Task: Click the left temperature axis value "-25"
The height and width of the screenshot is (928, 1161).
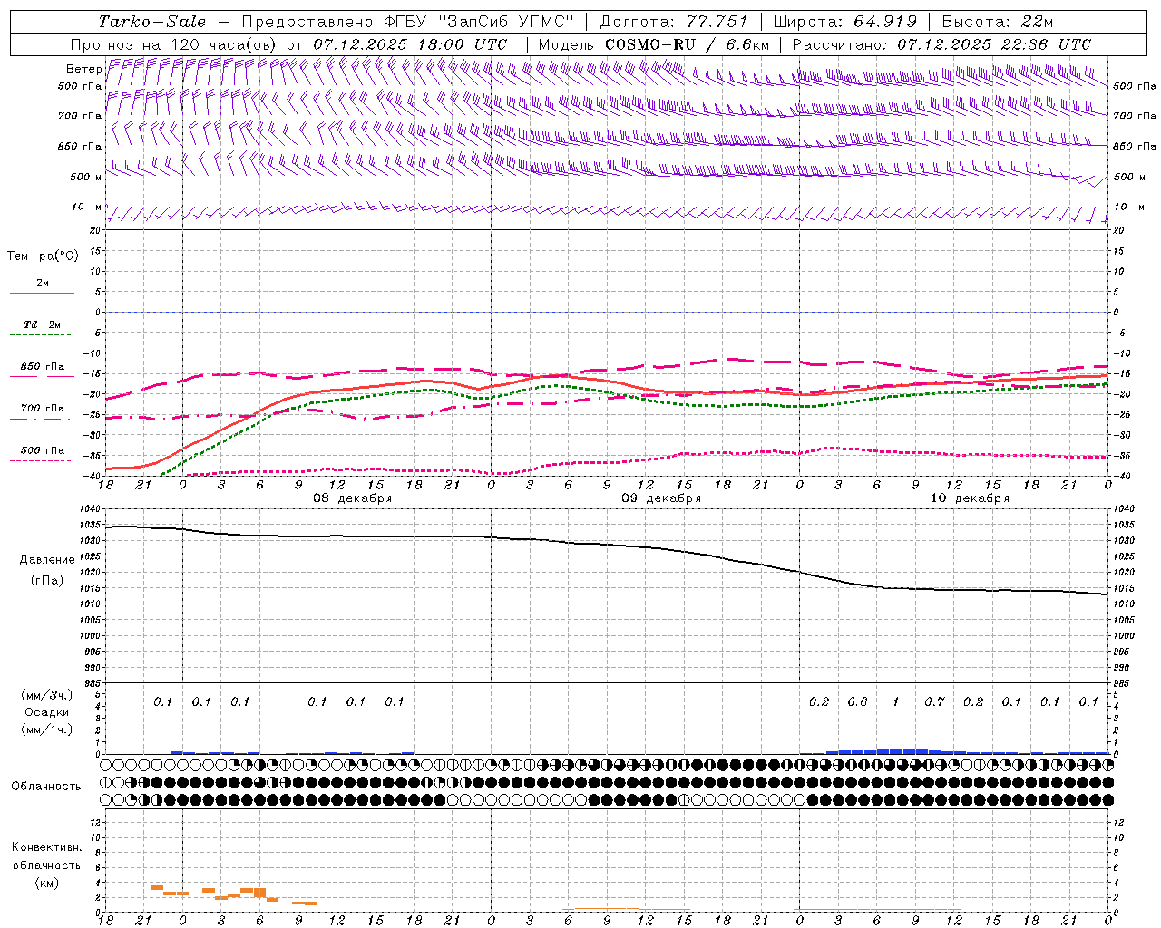Action: (x=94, y=414)
